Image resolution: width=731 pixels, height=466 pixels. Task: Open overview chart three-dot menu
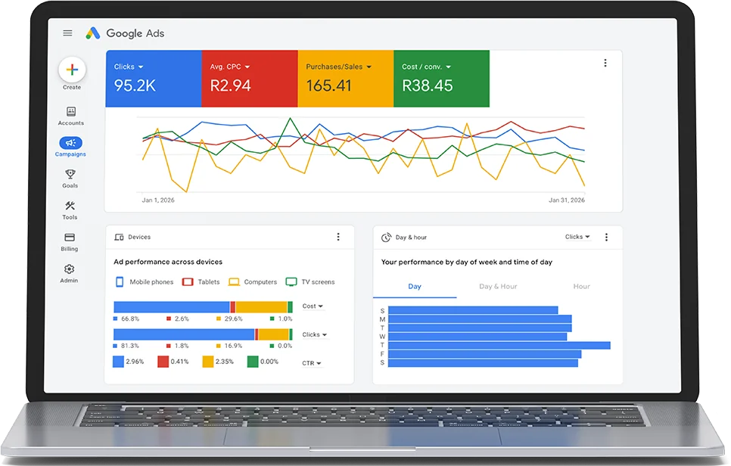[605, 63]
